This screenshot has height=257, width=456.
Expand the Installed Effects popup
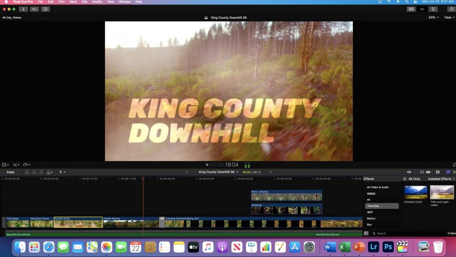[441, 179]
